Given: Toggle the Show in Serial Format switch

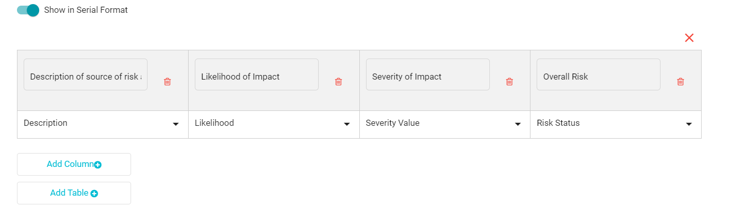Looking at the screenshot, I should click(x=28, y=10).
